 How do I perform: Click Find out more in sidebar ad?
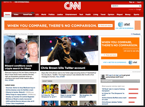[109, 55]
